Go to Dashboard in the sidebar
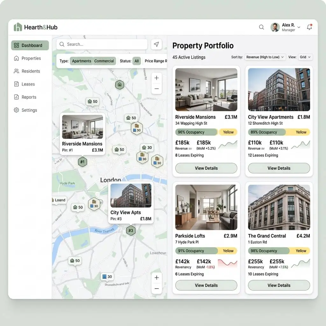The height and width of the screenshot is (326, 326). point(30,45)
